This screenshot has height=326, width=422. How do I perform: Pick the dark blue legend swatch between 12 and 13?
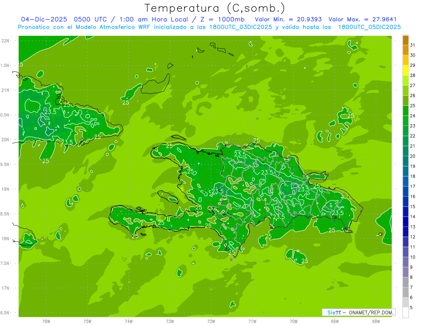click(x=405, y=232)
